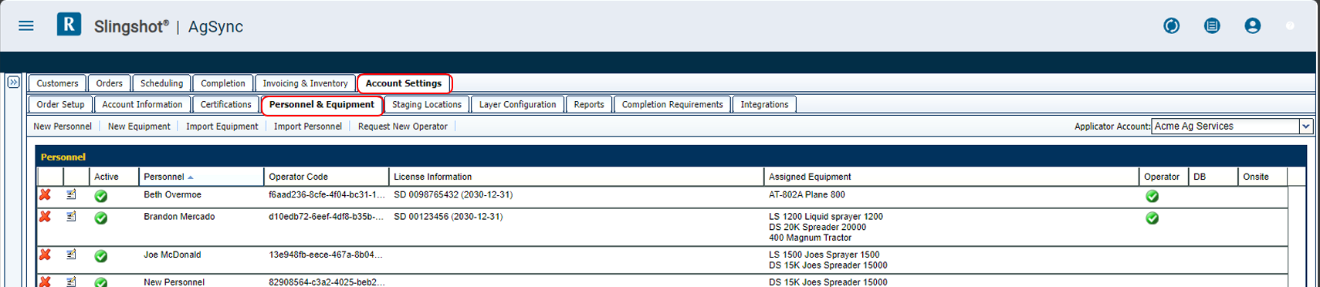
Task: Toggle Operator checkmark for Brandon Mercado
Action: (1152, 218)
